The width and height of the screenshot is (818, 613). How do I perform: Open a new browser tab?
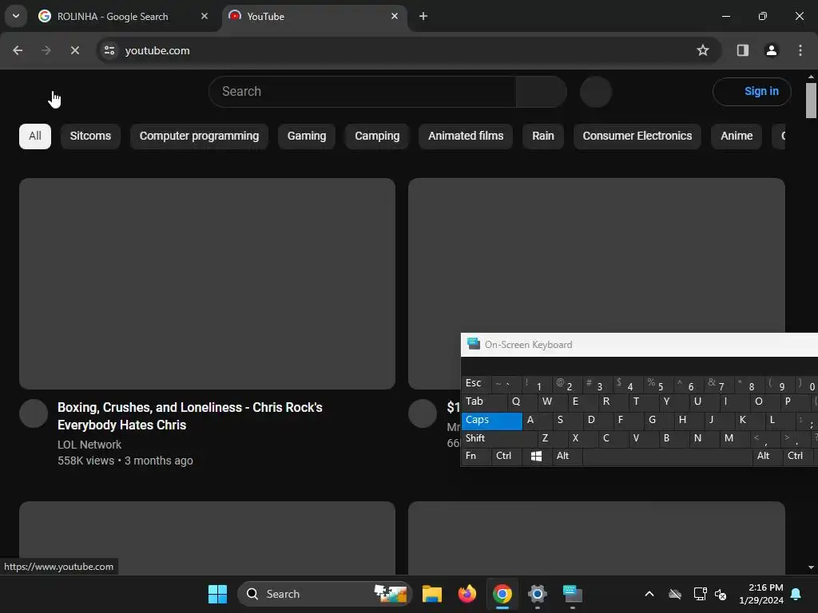[423, 16]
